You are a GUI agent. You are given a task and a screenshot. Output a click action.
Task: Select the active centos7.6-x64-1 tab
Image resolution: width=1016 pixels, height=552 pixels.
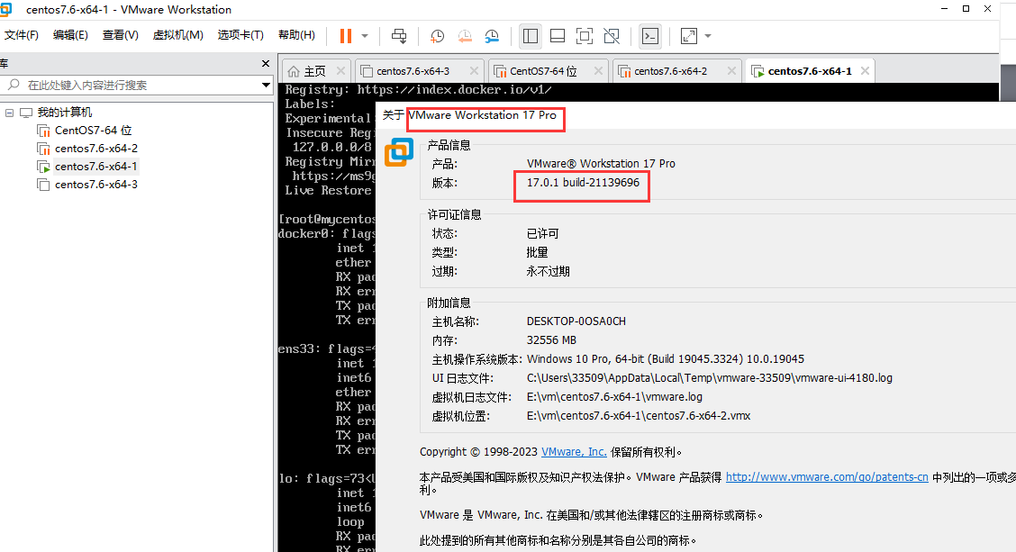click(810, 71)
